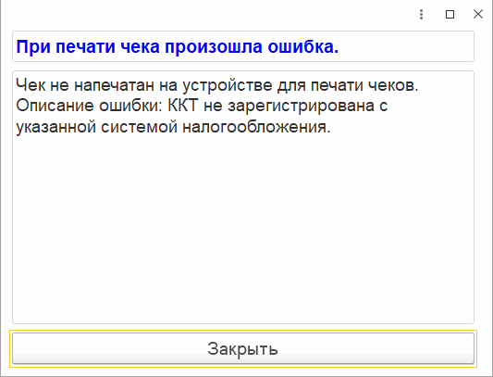Click the words 'для печати чеков.'
This screenshot has width=493, height=377.
pyautogui.click(x=348, y=85)
